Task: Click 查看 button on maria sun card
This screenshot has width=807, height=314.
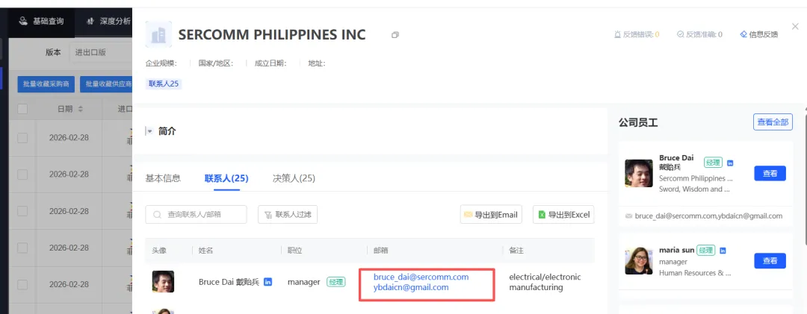Action: pyautogui.click(x=770, y=260)
